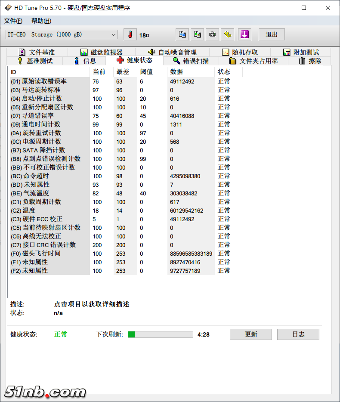Switch to the 基准测试 tab
This screenshot has height=402, width=340.
point(35,61)
